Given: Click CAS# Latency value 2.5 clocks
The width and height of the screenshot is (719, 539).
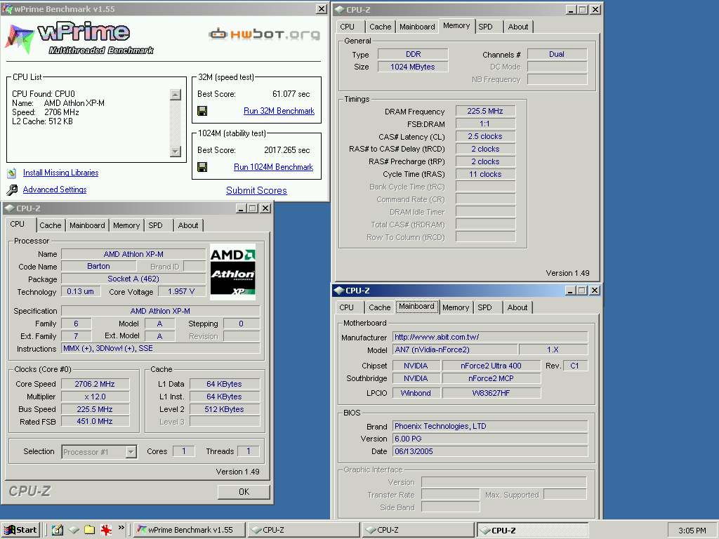Looking at the screenshot, I should (485, 136).
